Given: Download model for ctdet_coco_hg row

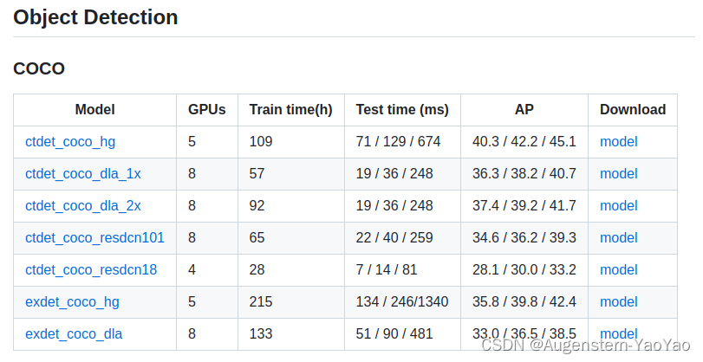Looking at the screenshot, I should [618, 141].
